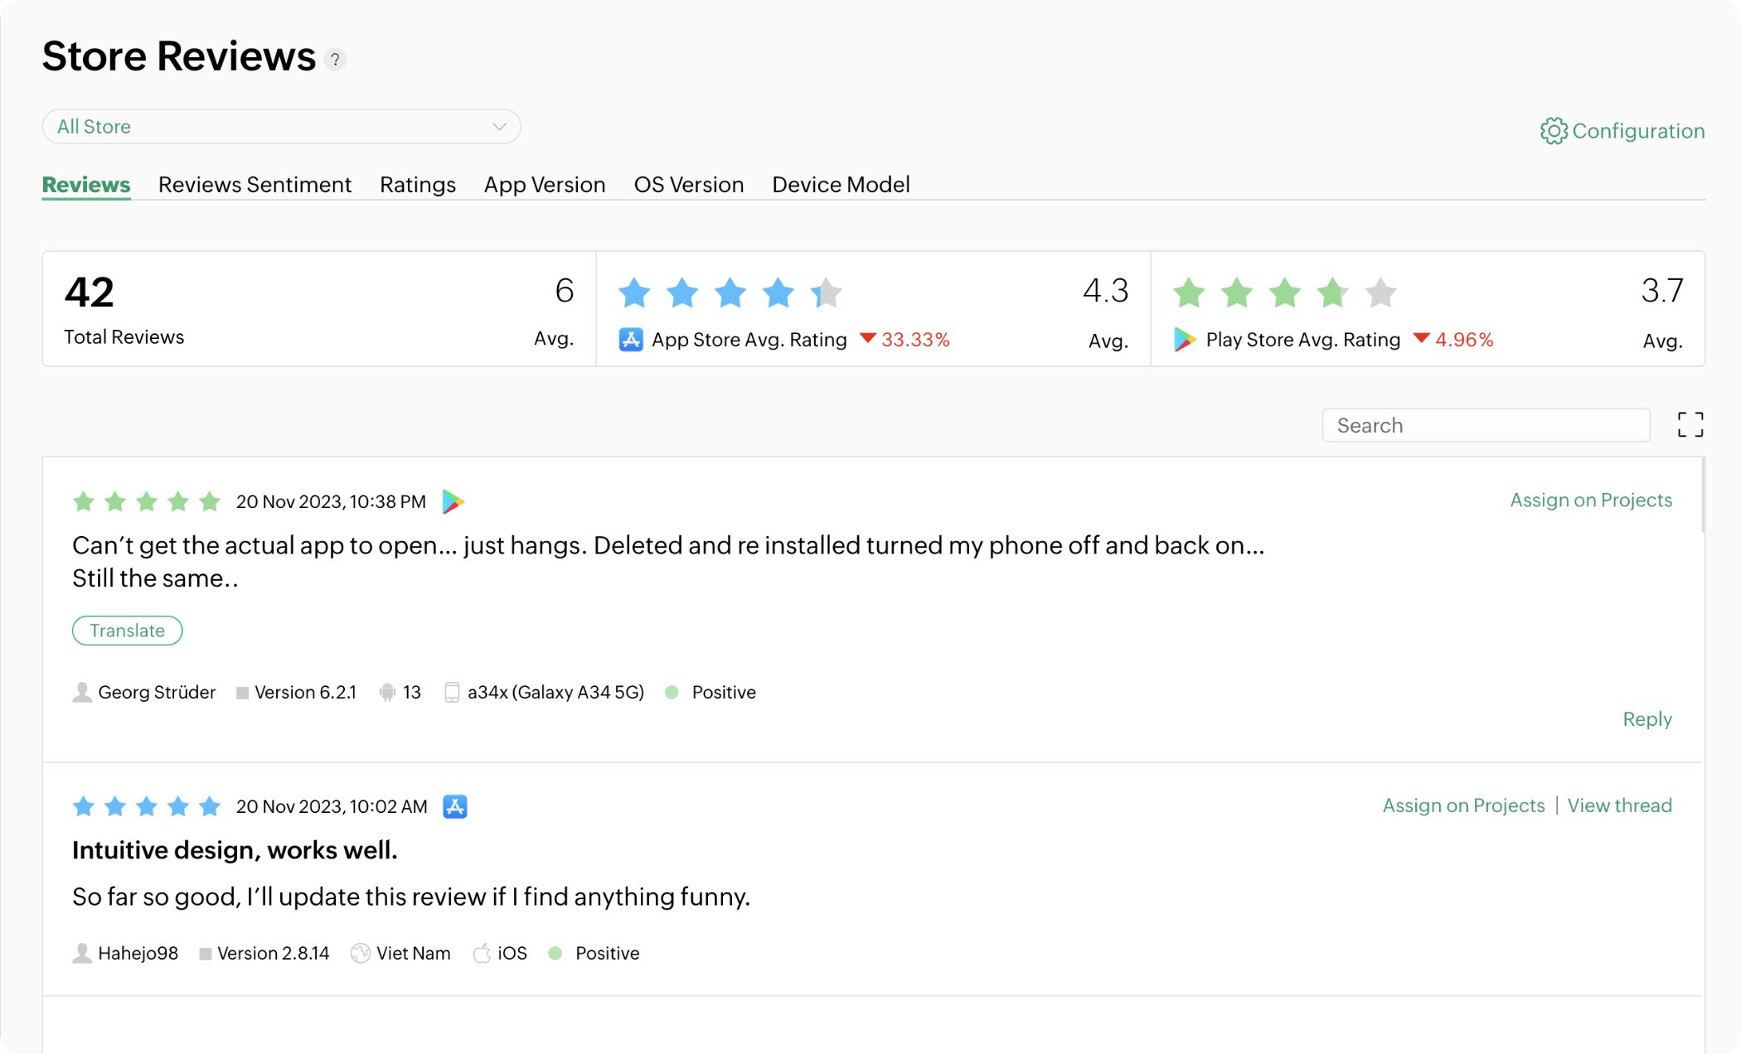The width and height of the screenshot is (1741, 1054).
Task: Open the Ratings tab
Action: point(417,184)
